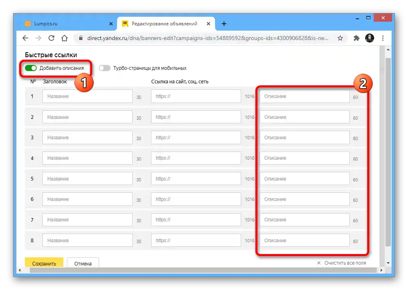Open the extensions puzzle icon
Viewport: 408px width, 290px height.
click(x=356, y=38)
